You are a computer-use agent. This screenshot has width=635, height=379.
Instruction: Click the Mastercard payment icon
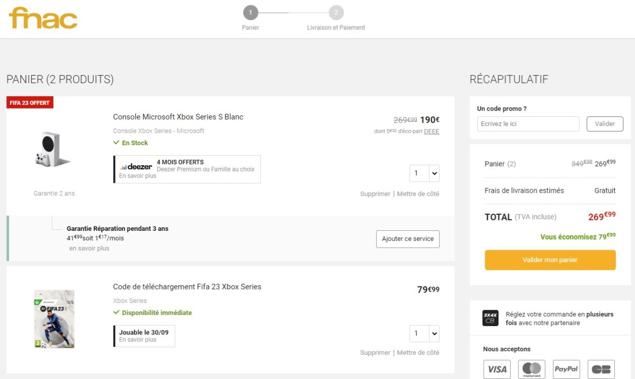click(x=532, y=369)
